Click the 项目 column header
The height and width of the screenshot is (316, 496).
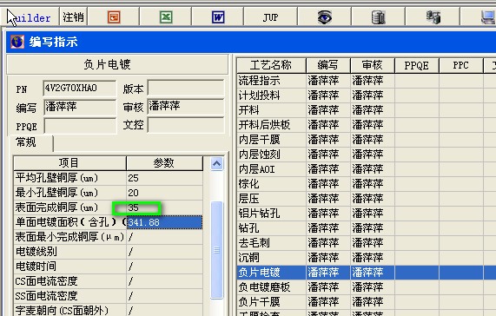(x=69, y=163)
